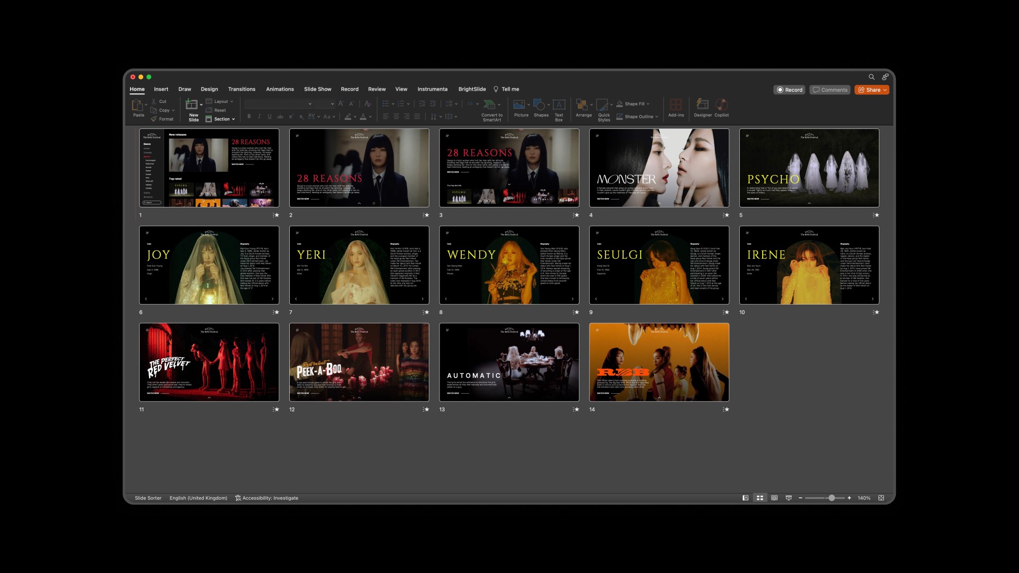Click Accessibility: Investigate in status bar
The height and width of the screenshot is (573, 1019).
(x=267, y=498)
